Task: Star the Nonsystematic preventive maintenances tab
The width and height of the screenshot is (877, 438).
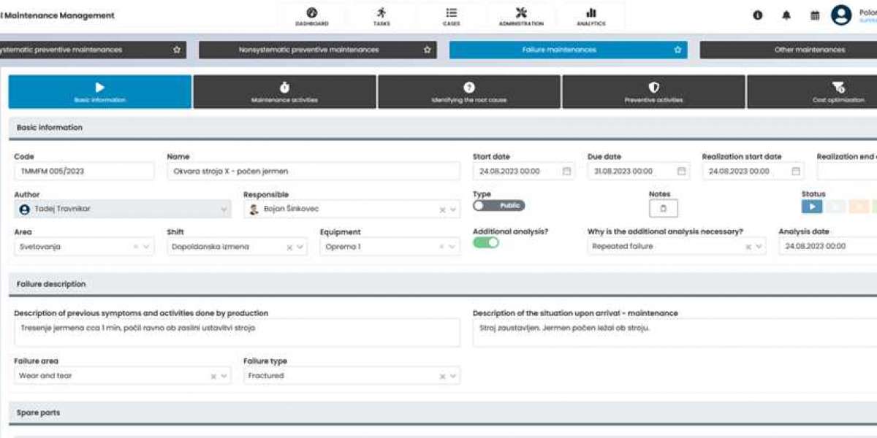Action: click(428, 50)
